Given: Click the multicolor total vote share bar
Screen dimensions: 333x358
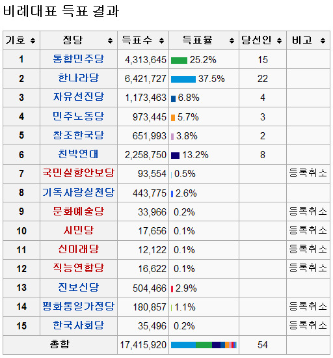Looking at the screenshot, I should tap(204, 345).
